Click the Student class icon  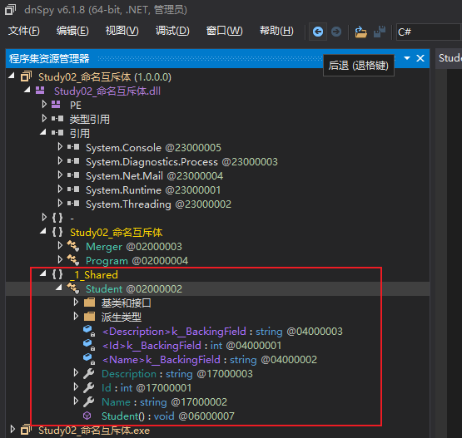click(73, 288)
